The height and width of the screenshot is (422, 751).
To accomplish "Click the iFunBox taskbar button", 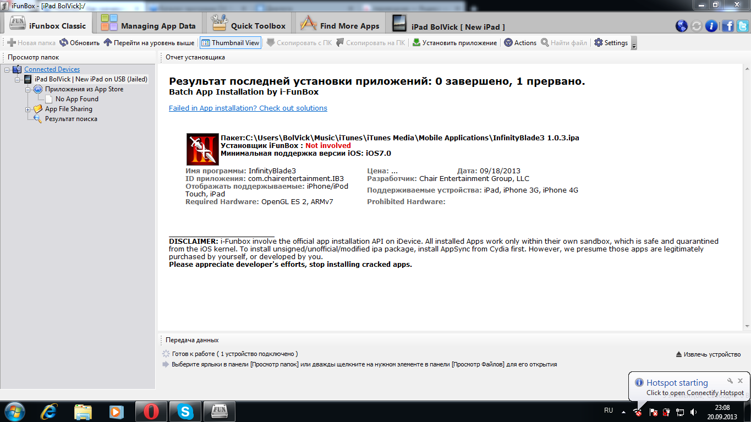I will 220,411.
